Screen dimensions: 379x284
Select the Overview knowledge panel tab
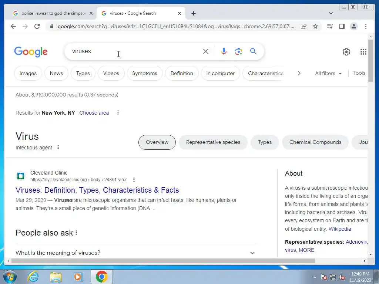pos(157,142)
